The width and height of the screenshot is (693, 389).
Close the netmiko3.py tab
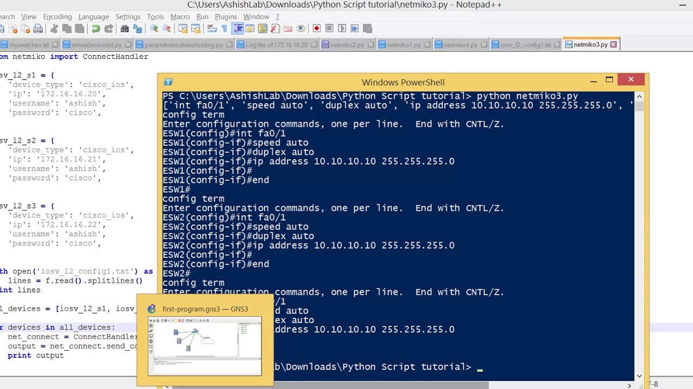pyautogui.click(x=613, y=45)
